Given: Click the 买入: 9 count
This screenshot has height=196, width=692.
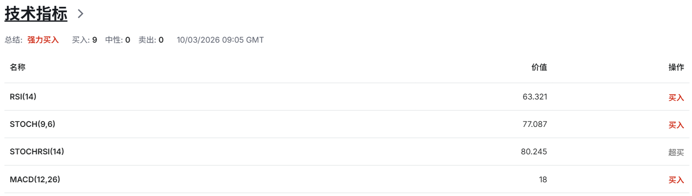Looking at the screenshot, I should pos(84,40).
